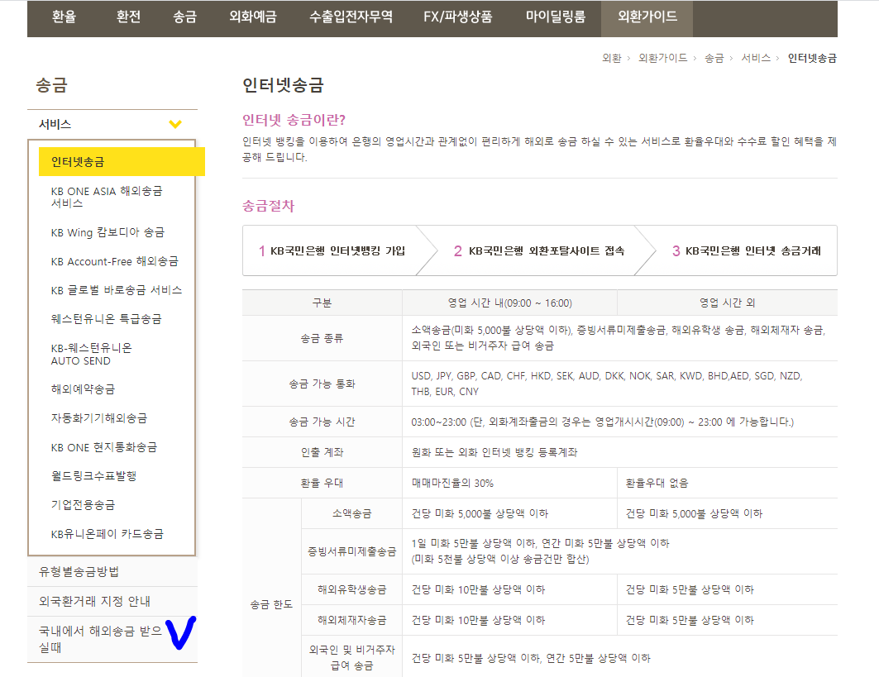Go to 송금 breadcrumb
The image size is (879, 677).
714,59
